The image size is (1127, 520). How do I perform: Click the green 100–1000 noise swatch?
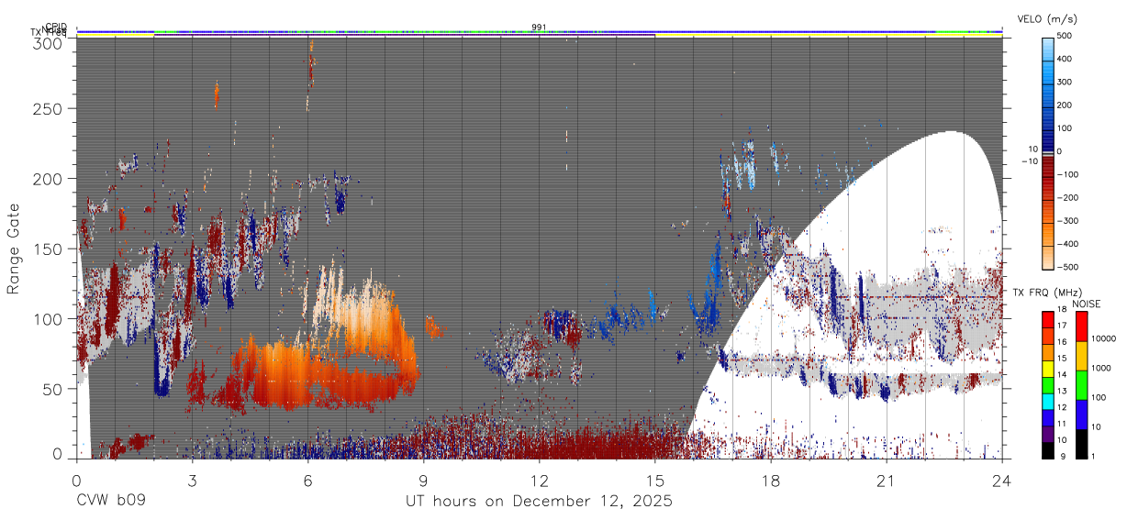tap(1081, 383)
